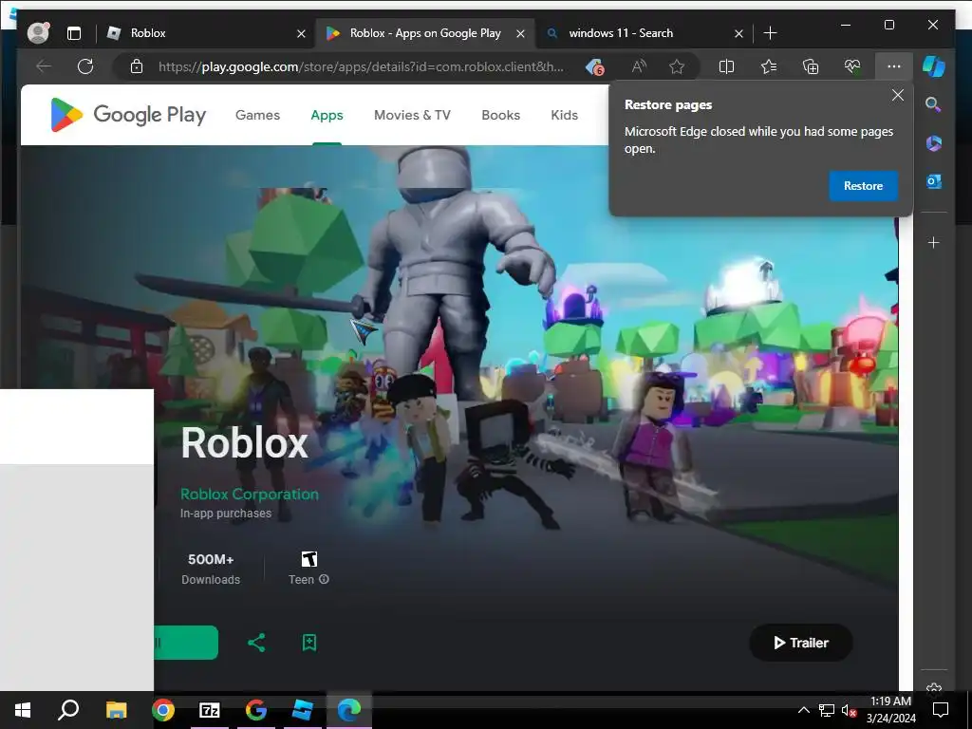Open Collections icon
972x729 pixels.
click(811, 66)
